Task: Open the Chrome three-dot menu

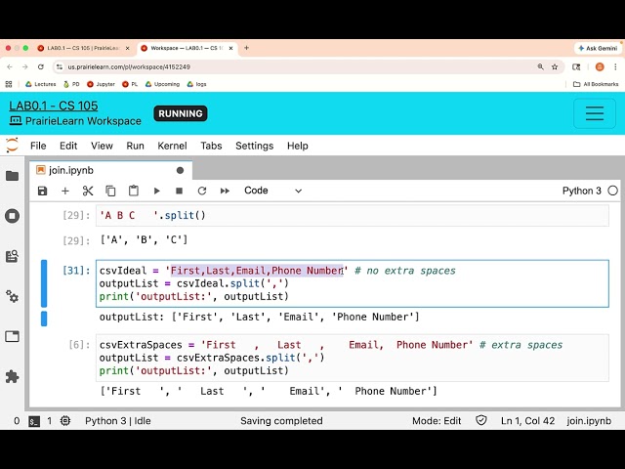Action: pyautogui.click(x=615, y=67)
